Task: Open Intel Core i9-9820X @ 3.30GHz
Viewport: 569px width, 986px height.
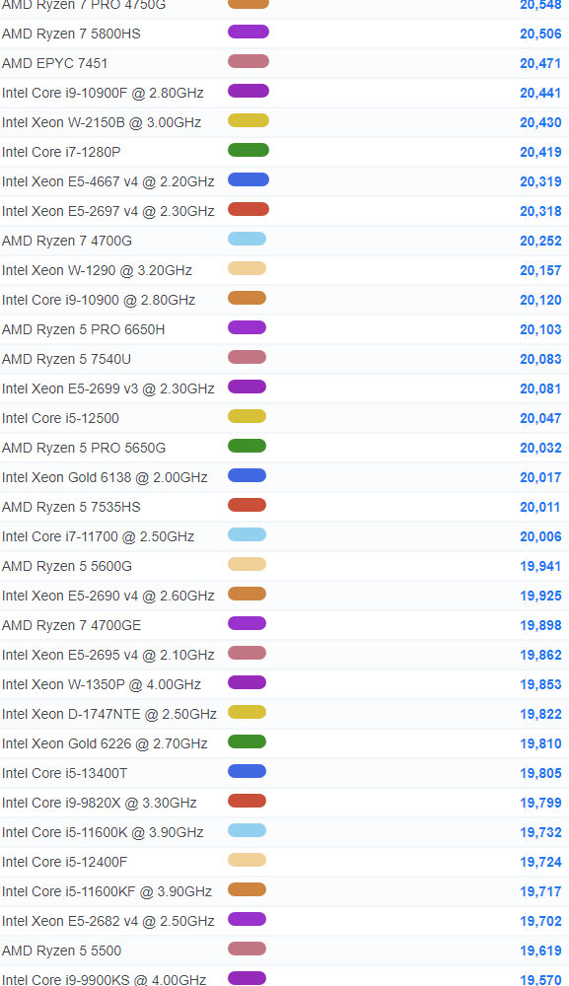Action: click(x=99, y=803)
